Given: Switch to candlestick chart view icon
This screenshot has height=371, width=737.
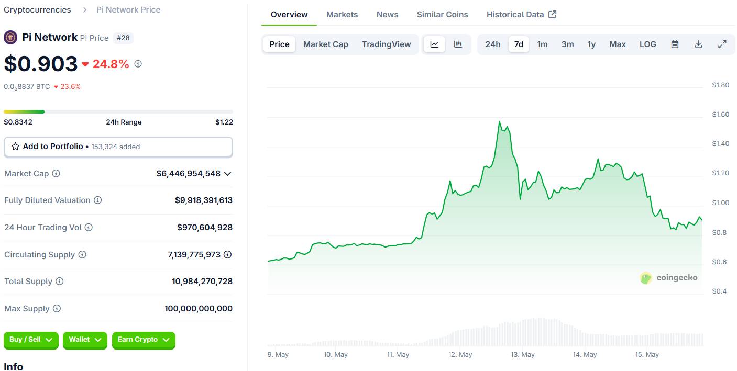Looking at the screenshot, I should coord(458,44).
